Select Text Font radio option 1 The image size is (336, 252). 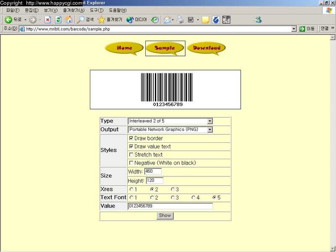131,197
